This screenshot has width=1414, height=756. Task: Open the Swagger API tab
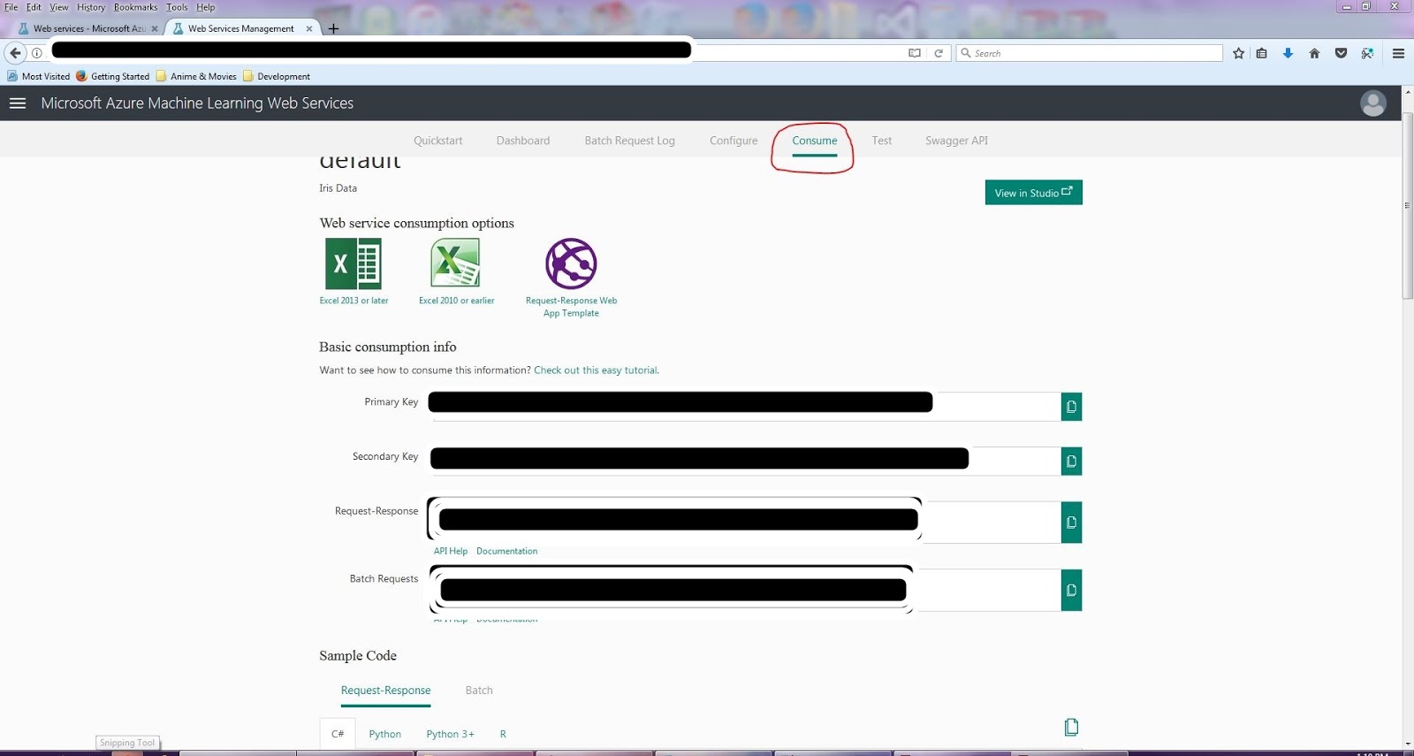coord(956,141)
